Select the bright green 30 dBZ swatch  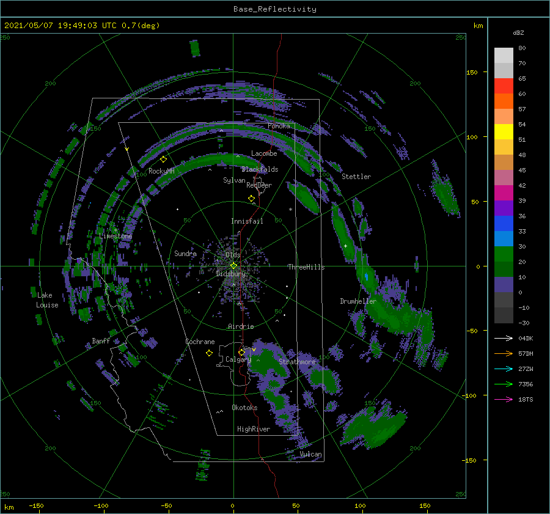[x=504, y=254]
